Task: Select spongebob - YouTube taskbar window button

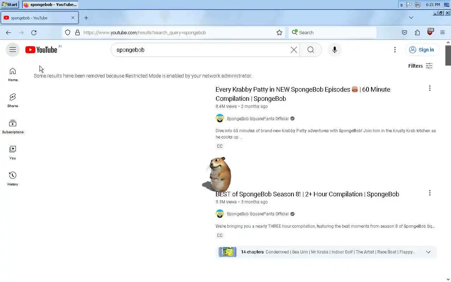Action: coord(50,5)
